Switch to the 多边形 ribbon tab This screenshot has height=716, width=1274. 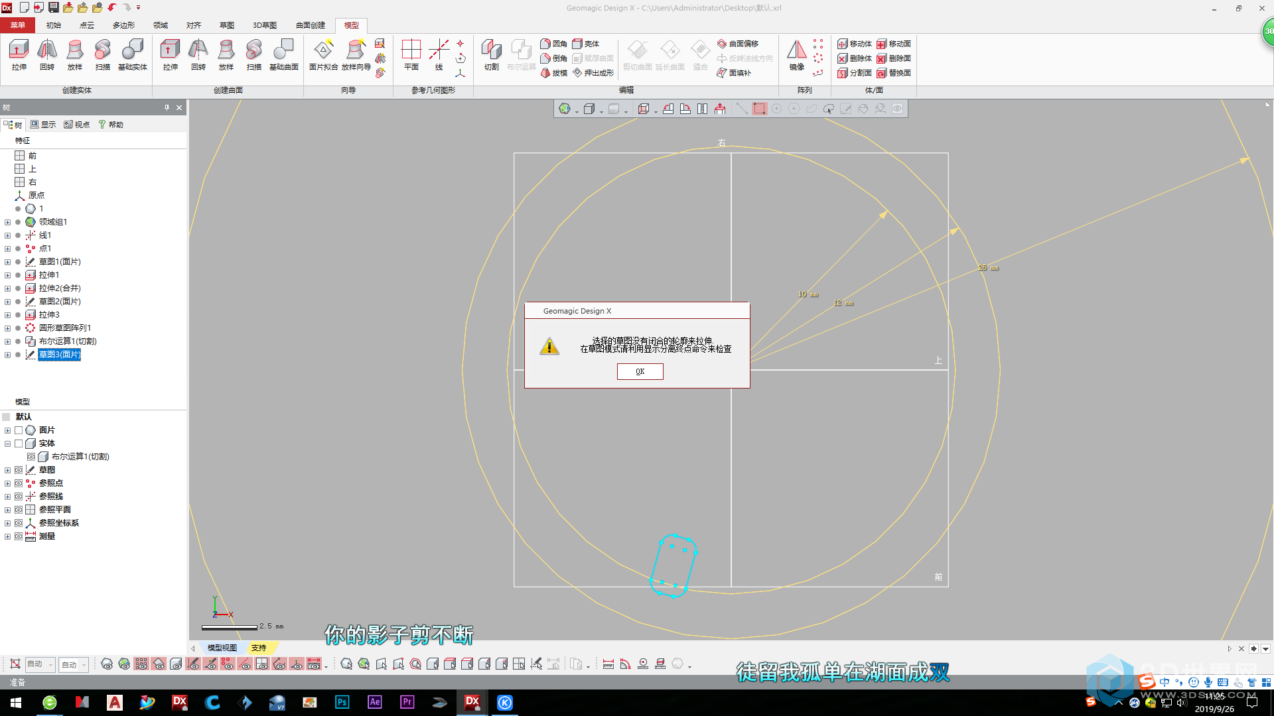point(123,25)
